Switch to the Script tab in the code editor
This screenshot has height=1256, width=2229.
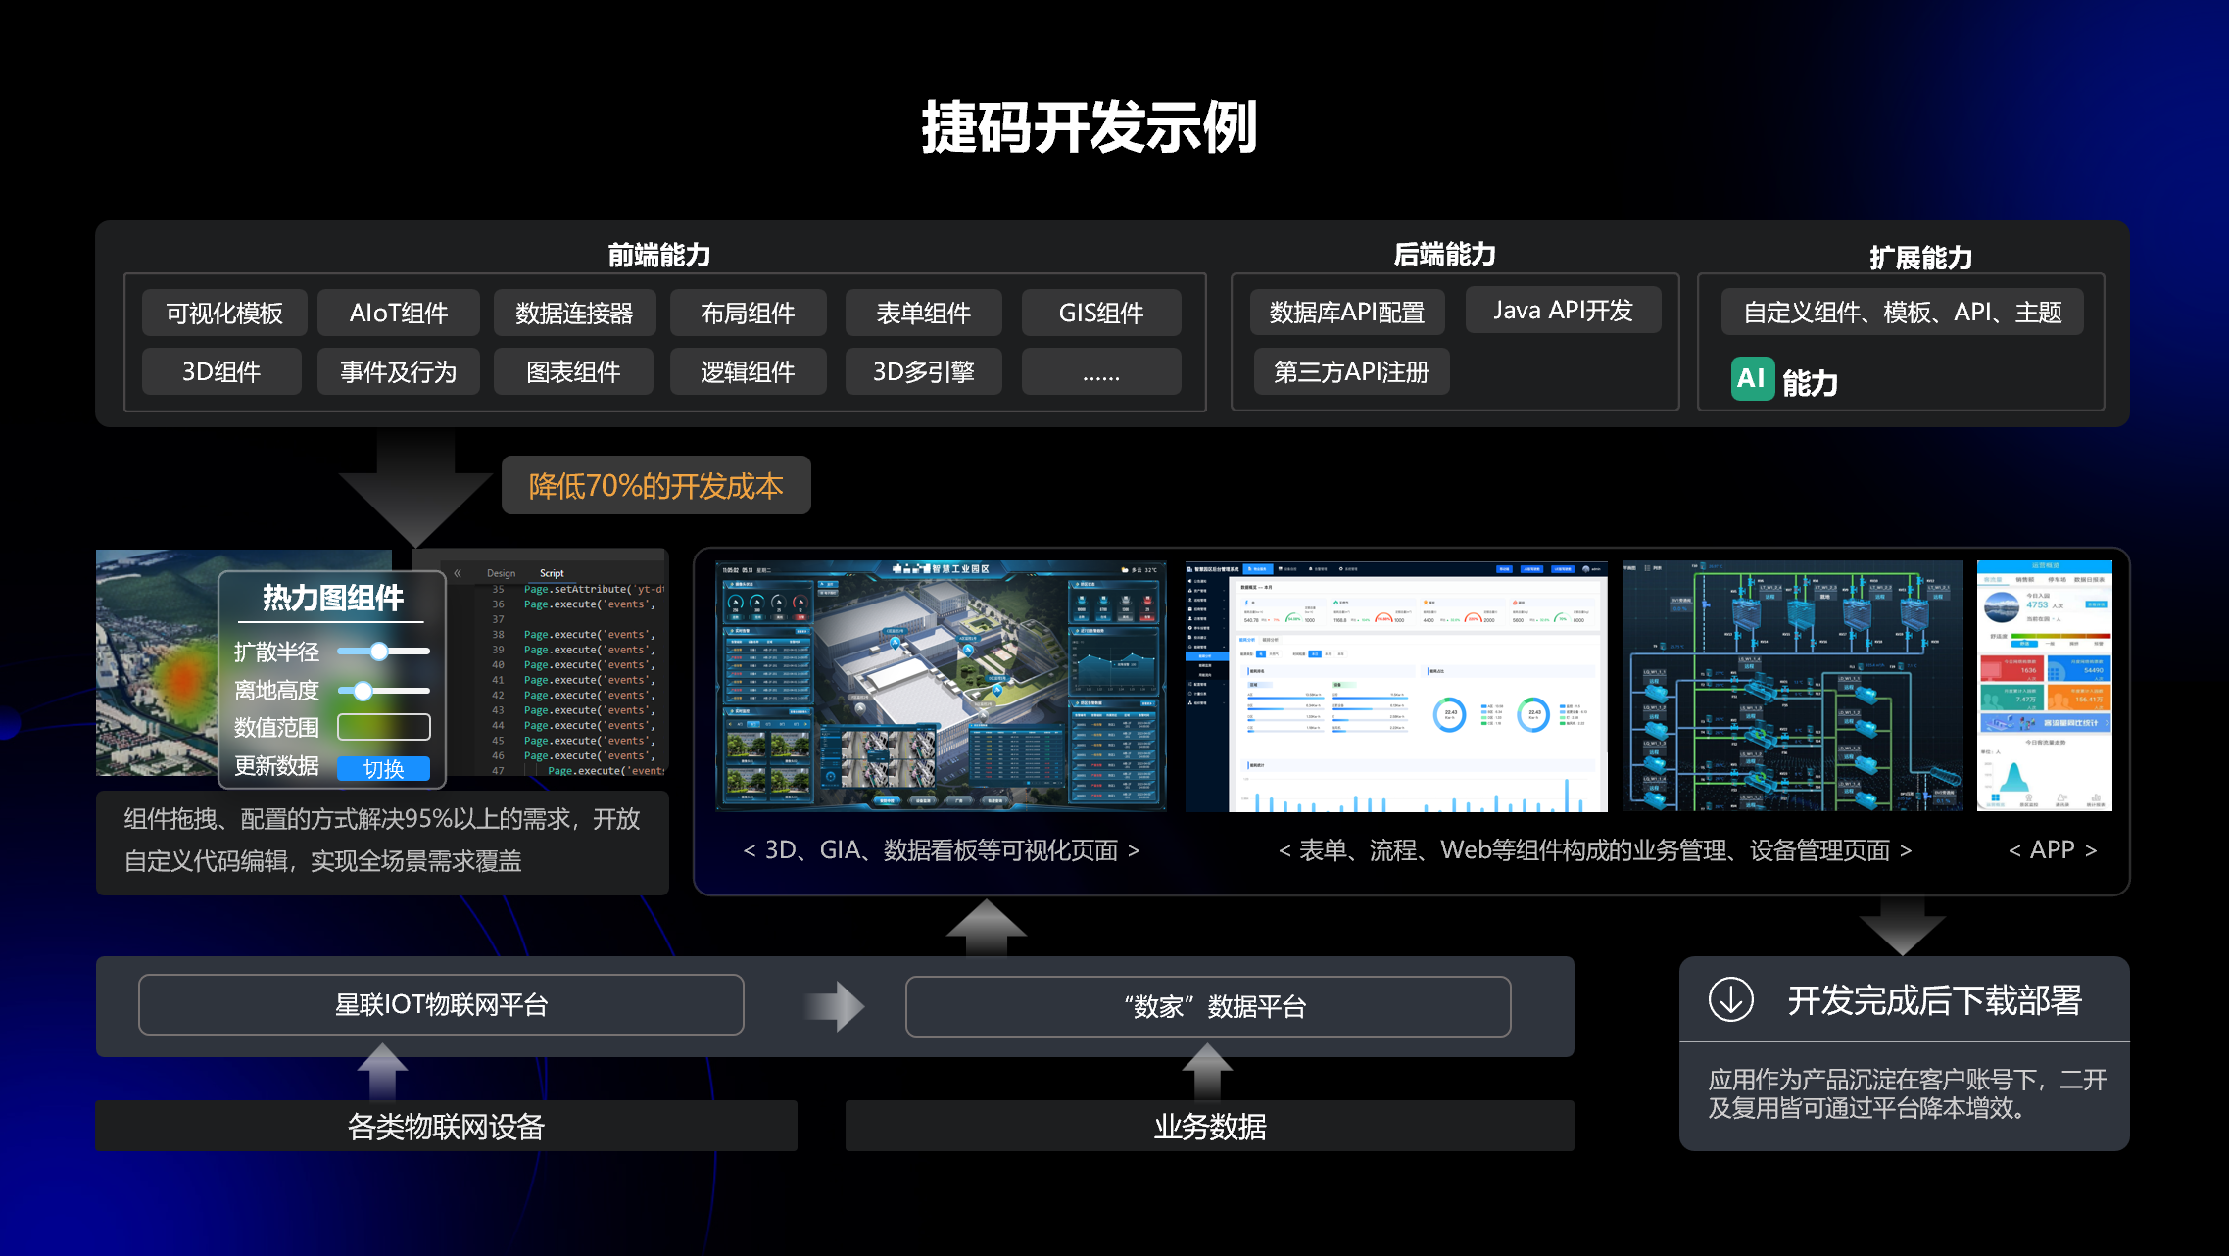[552, 573]
